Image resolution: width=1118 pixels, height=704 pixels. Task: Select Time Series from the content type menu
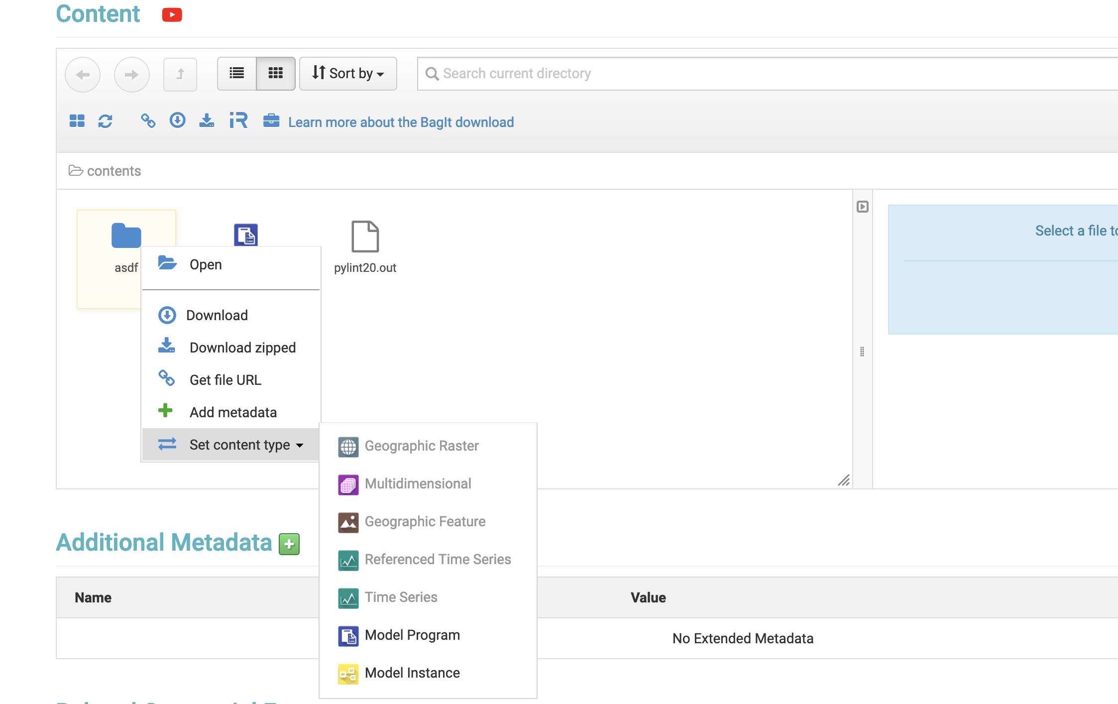point(401,597)
